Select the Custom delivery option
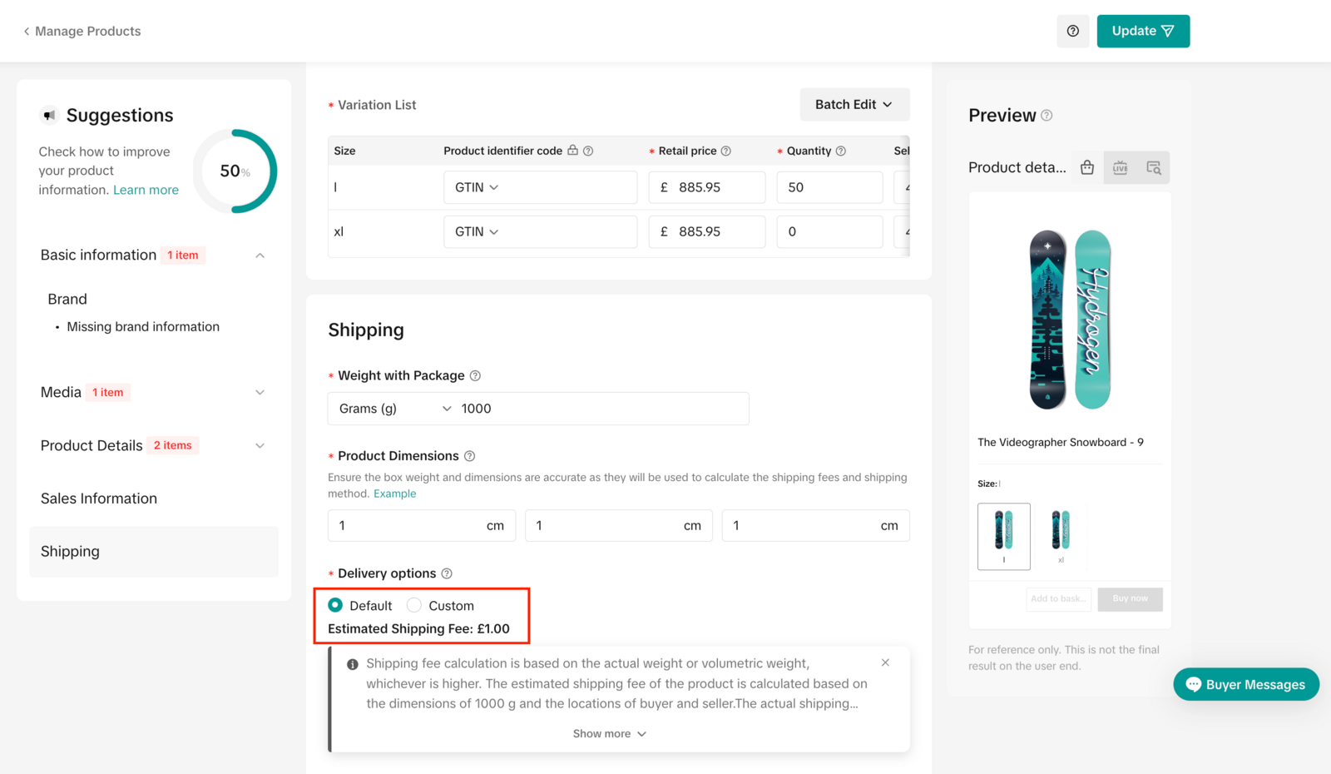1331x774 pixels. tap(414, 605)
